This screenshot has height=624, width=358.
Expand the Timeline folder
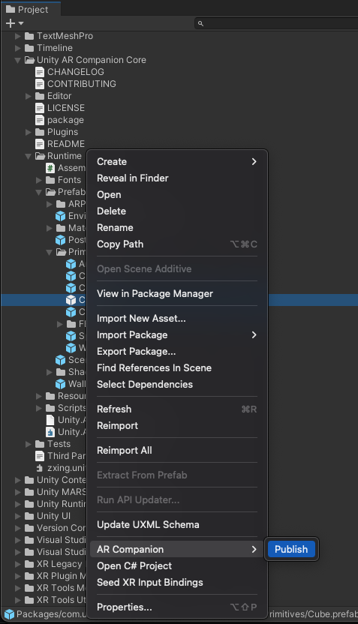pos(18,48)
